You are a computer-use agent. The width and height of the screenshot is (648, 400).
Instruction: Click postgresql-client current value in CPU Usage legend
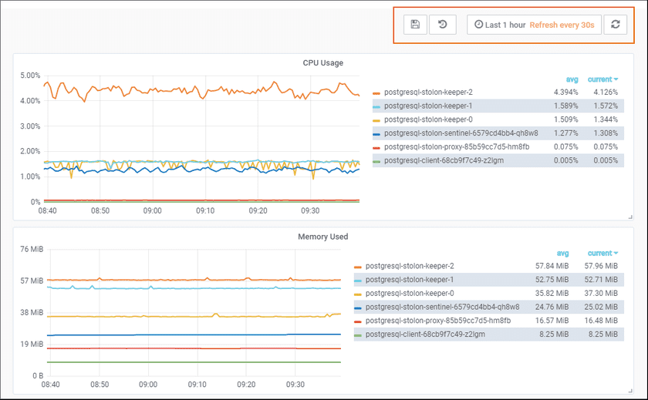(605, 160)
